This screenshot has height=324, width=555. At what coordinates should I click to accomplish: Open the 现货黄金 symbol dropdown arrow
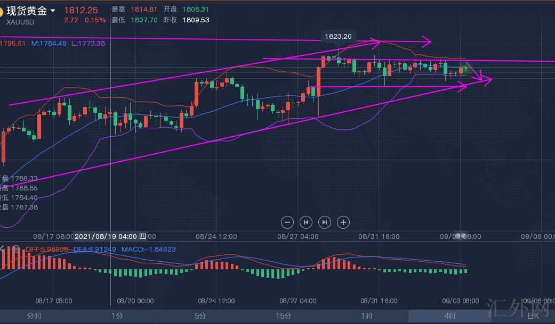coord(53,11)
